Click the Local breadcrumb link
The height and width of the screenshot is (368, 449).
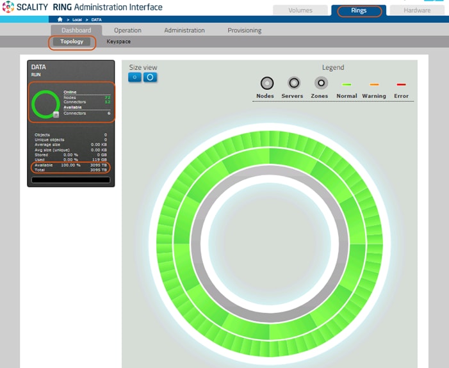(77, 20)
